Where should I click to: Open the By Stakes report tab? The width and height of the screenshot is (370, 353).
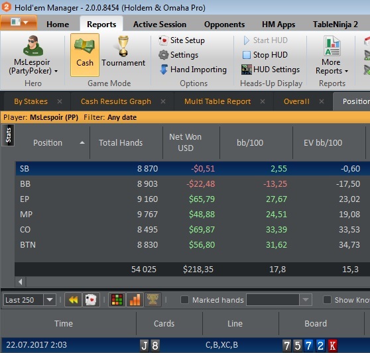(31, 101)
